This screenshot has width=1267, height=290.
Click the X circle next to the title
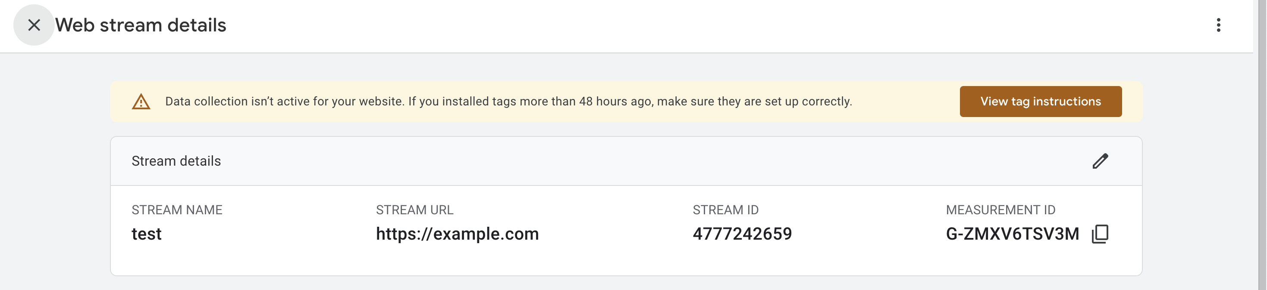34,25
